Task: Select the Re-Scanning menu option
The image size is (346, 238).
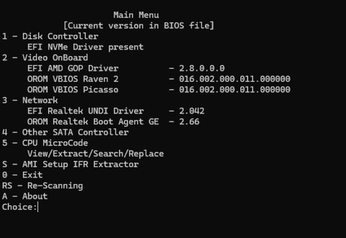Action: 42,185
